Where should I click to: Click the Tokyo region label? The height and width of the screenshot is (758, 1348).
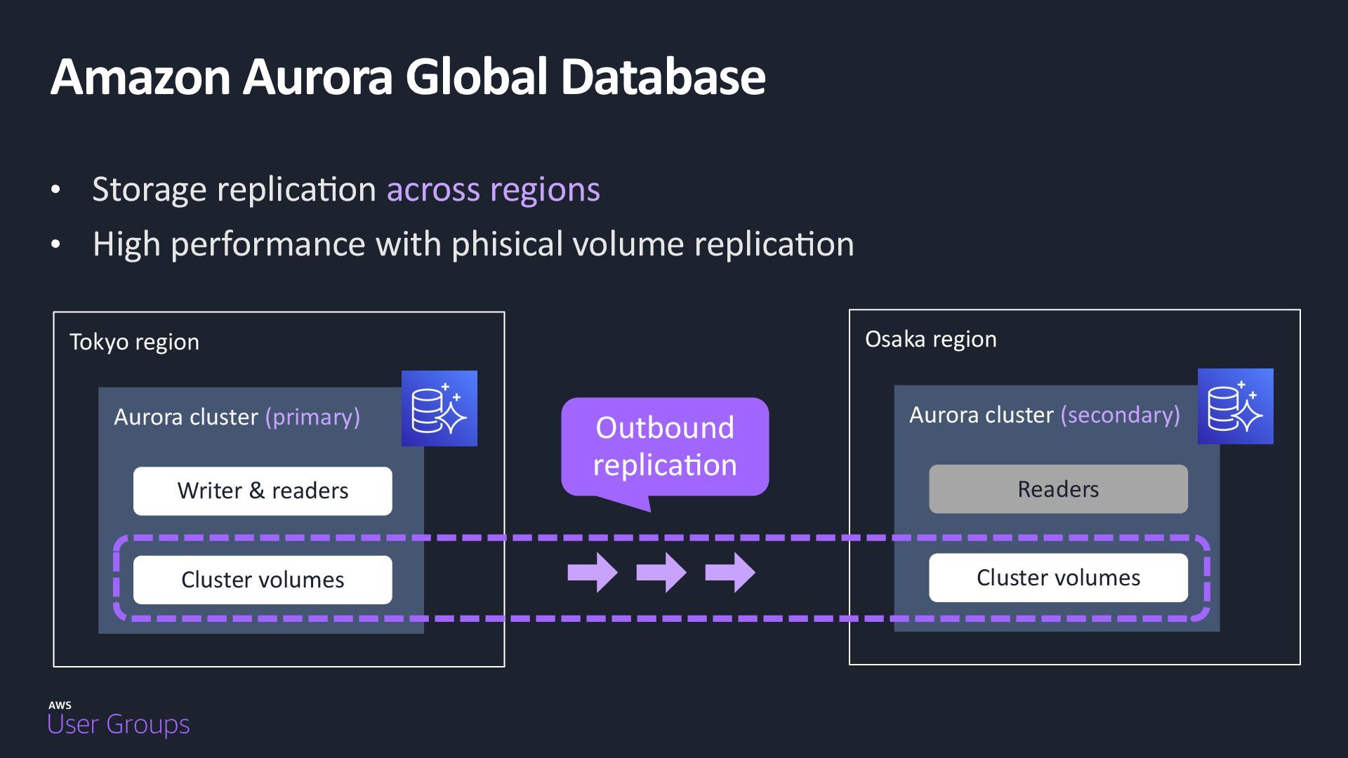[x=134, y=342]
